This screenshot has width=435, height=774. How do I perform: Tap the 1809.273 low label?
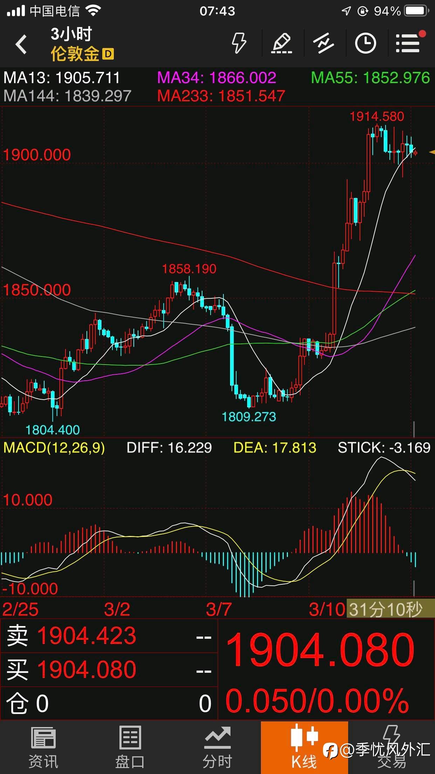coord(249,417)
